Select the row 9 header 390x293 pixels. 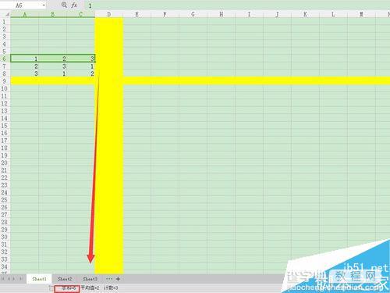(x=5, y=81)
